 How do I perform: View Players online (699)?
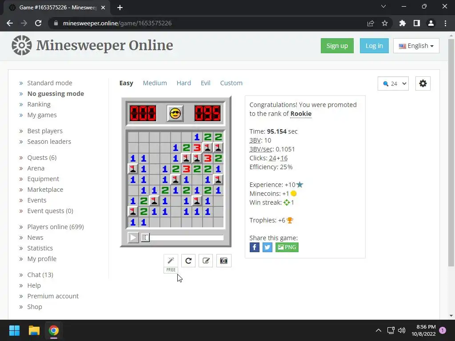(x=56, y=227)
